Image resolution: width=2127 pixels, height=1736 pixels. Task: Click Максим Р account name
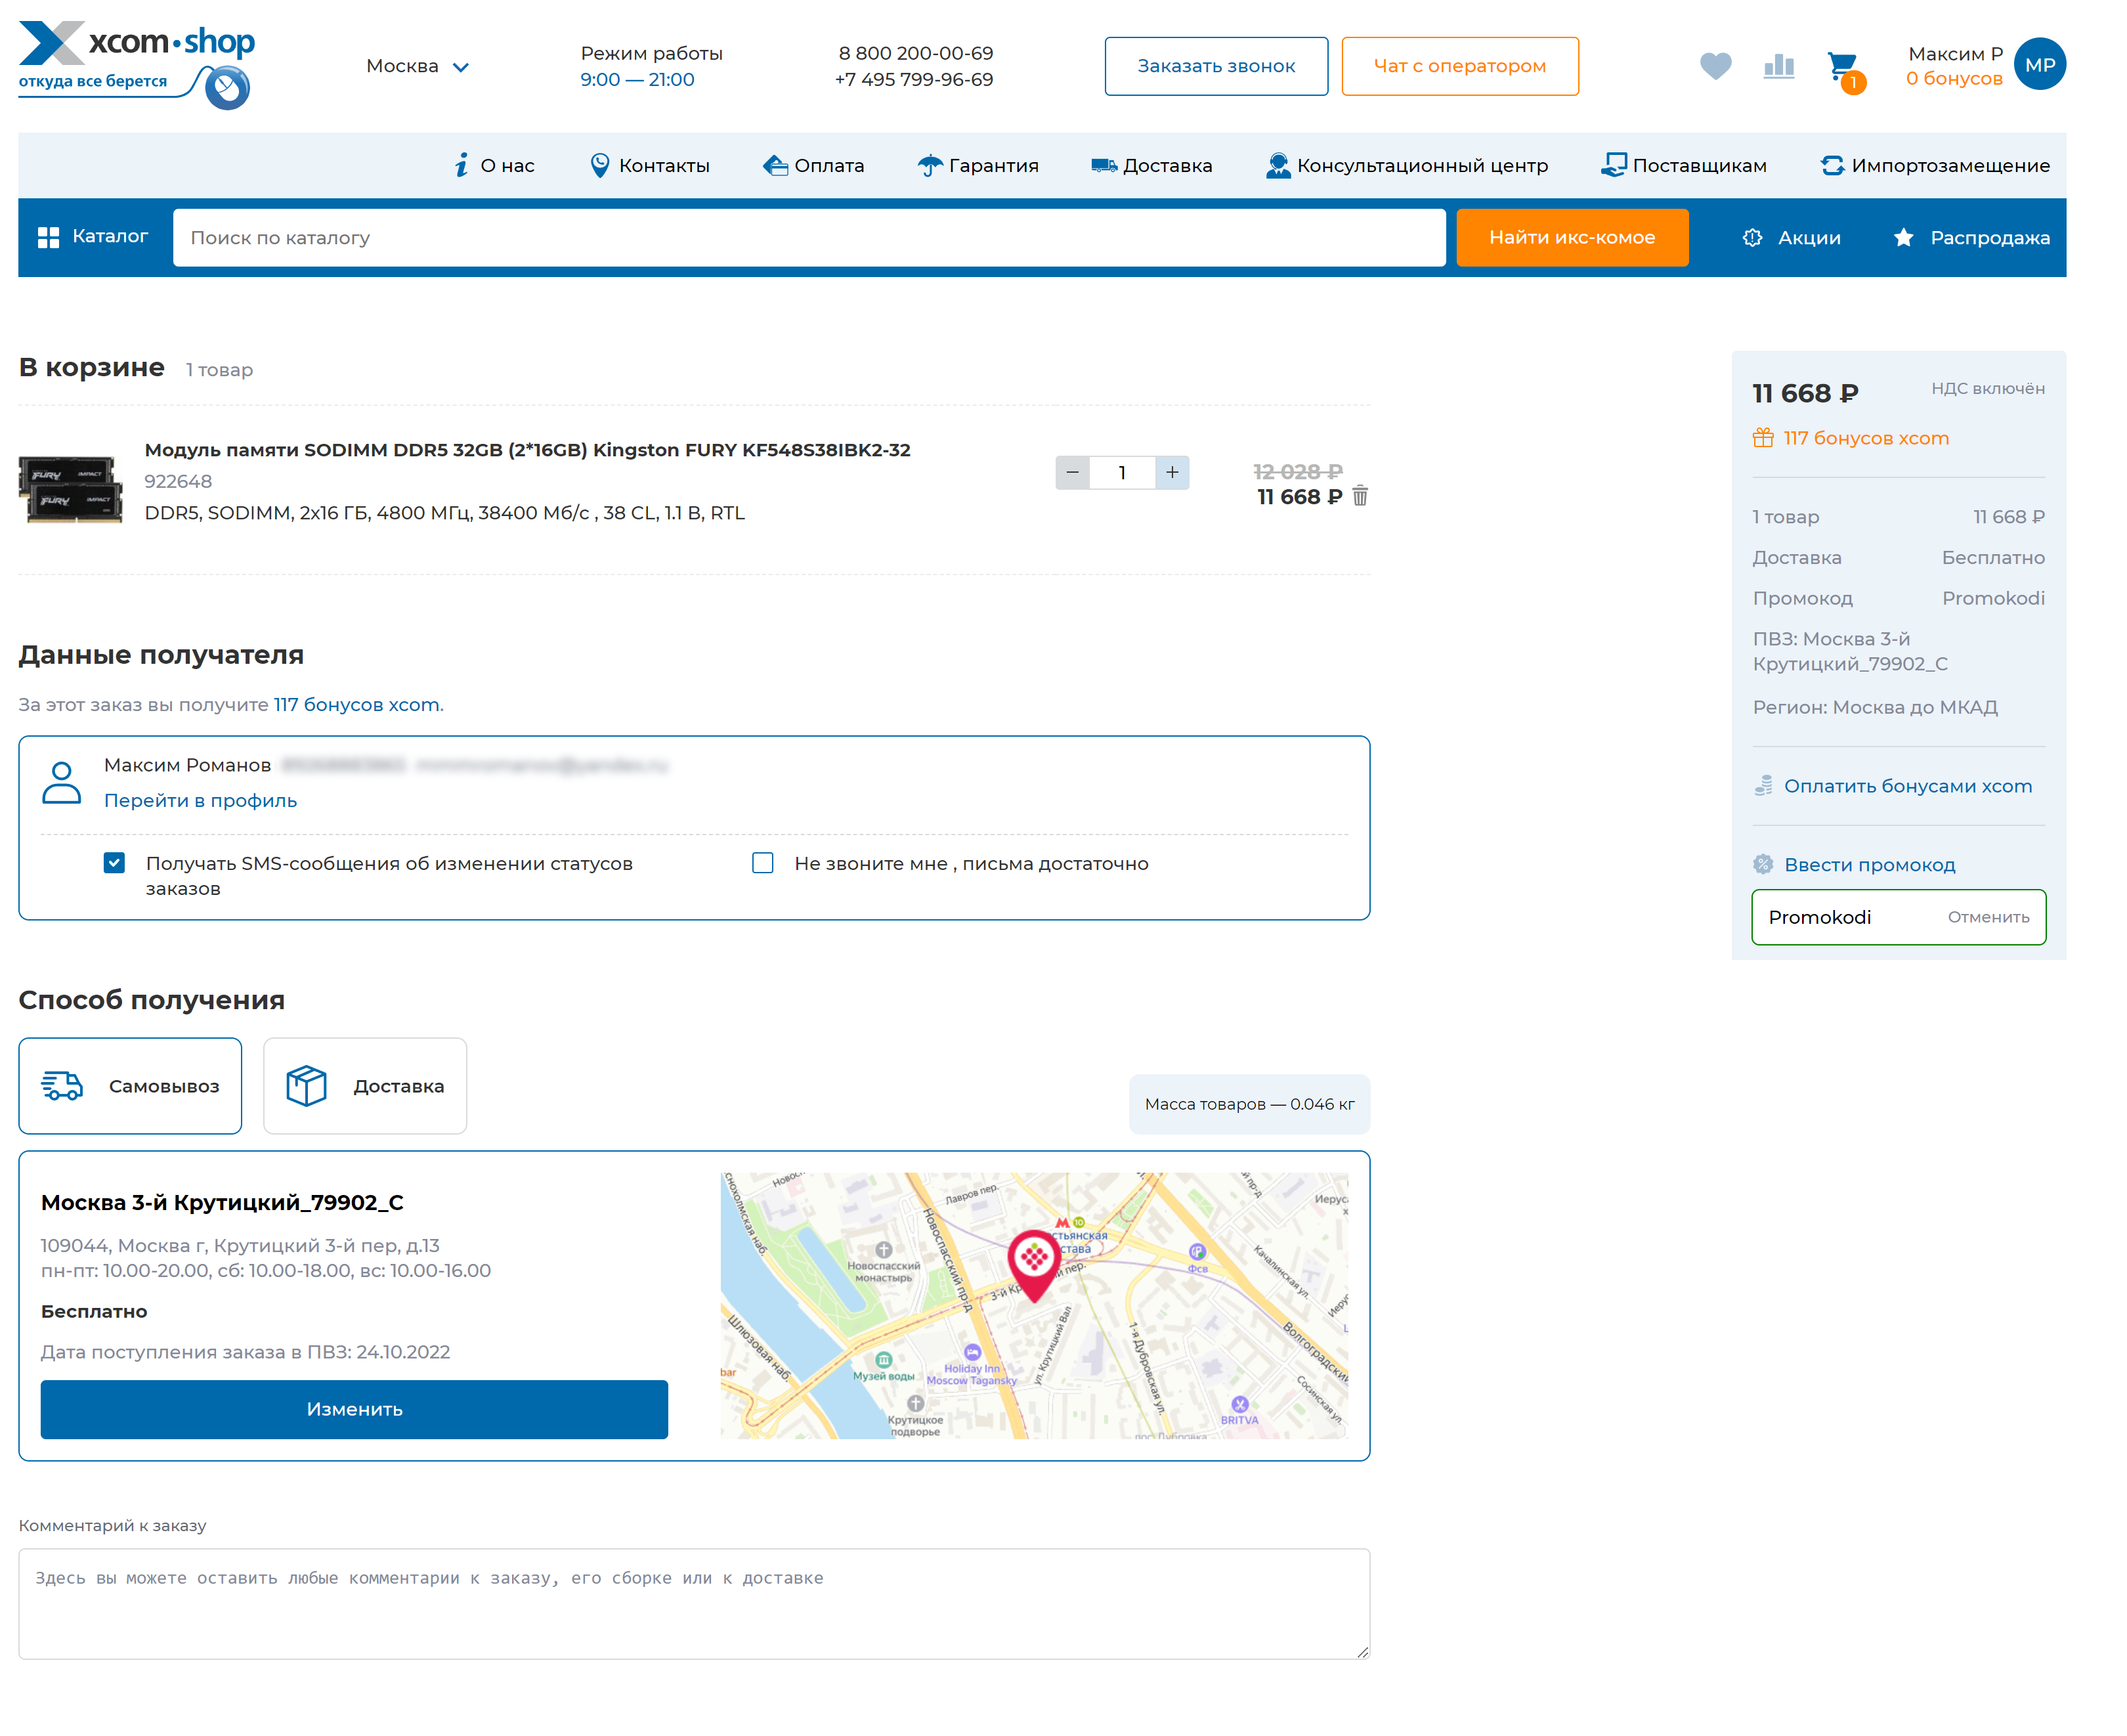point(1955,54)
